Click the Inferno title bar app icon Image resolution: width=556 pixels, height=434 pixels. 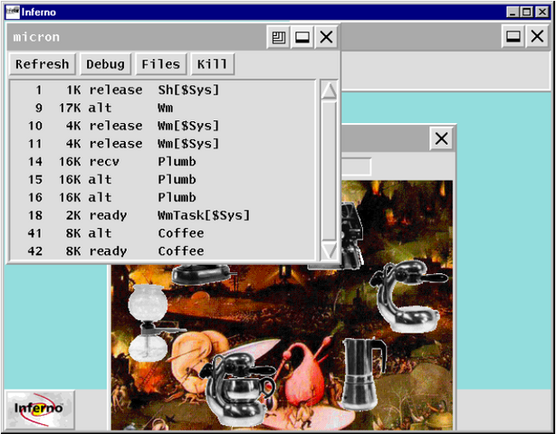[x=13, y=13]
